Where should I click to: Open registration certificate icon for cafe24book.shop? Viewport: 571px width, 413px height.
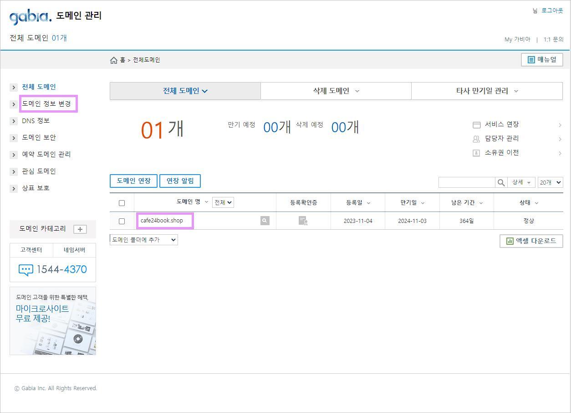[x=303, y=221]
